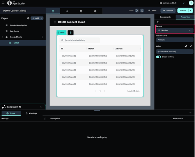Image resolution: width=195 pixels, height=157 pixels.
Task: Switch to the app settings gear tab
Action: (x=95, y=11)
